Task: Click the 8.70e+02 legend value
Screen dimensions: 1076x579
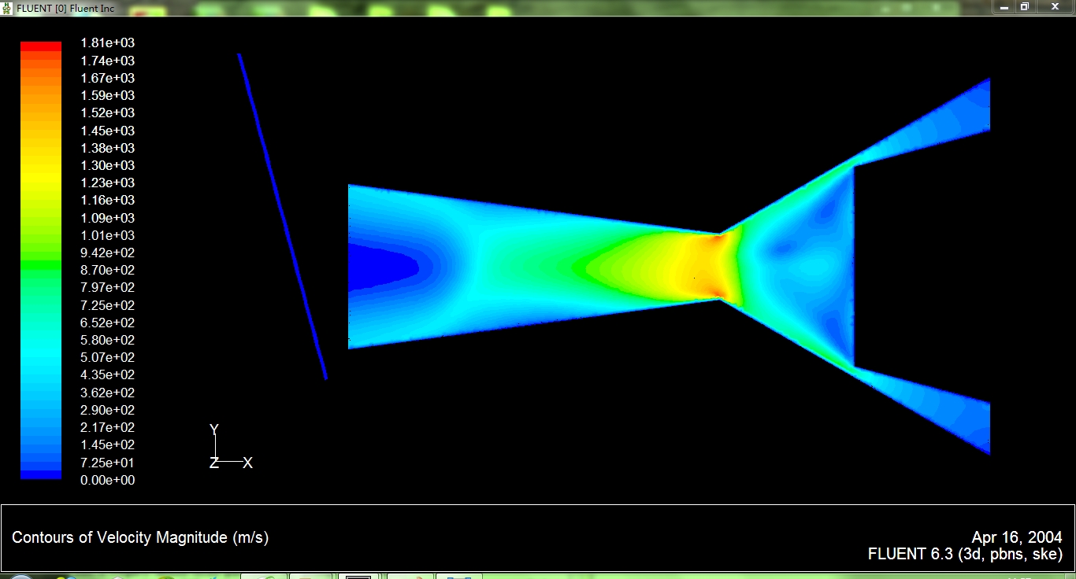Action: [107, 270]
